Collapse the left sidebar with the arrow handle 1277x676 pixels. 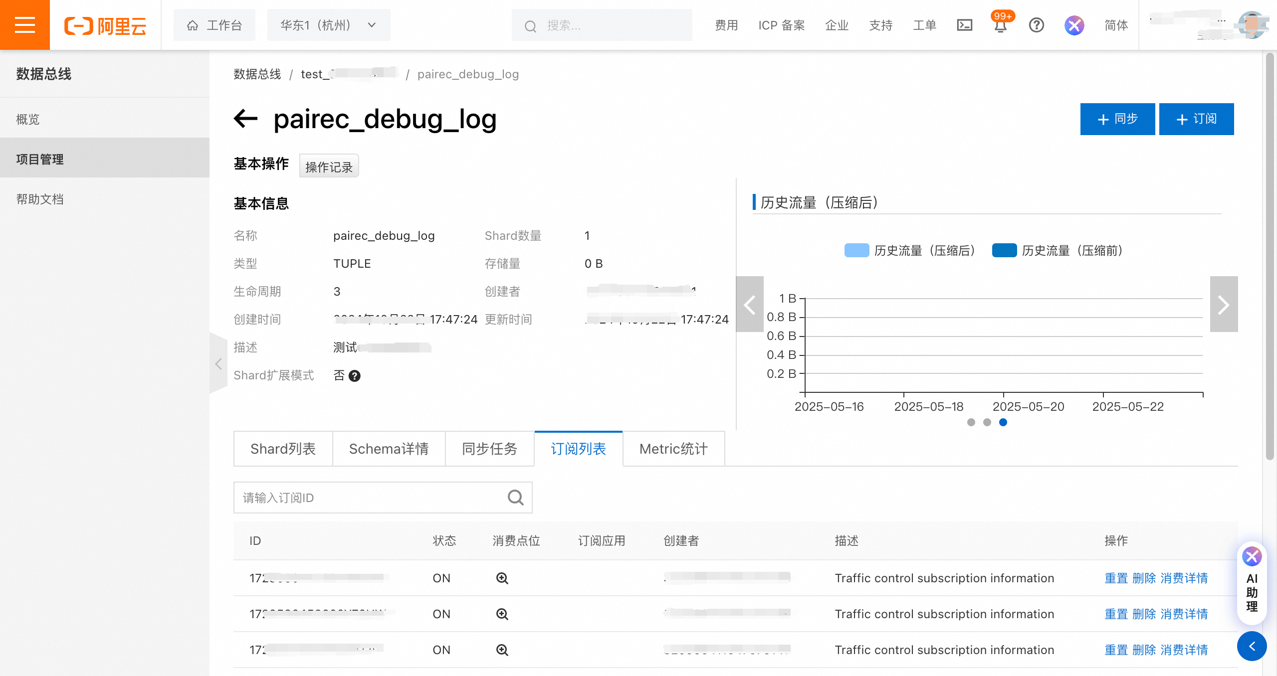click(x=218, y=363)
